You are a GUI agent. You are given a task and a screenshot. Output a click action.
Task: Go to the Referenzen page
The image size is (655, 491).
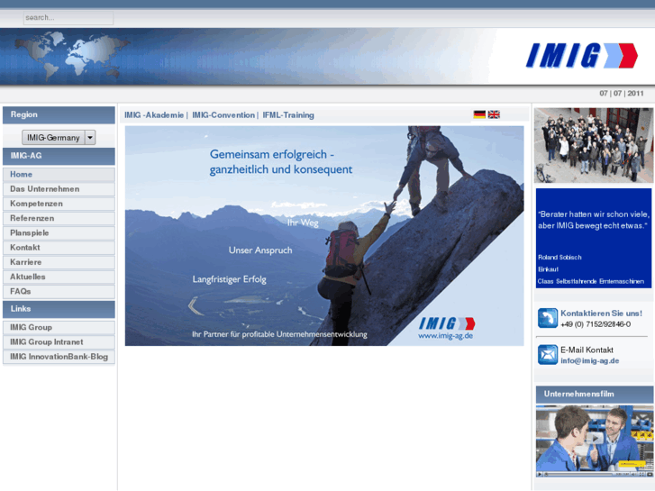(59, 218)
